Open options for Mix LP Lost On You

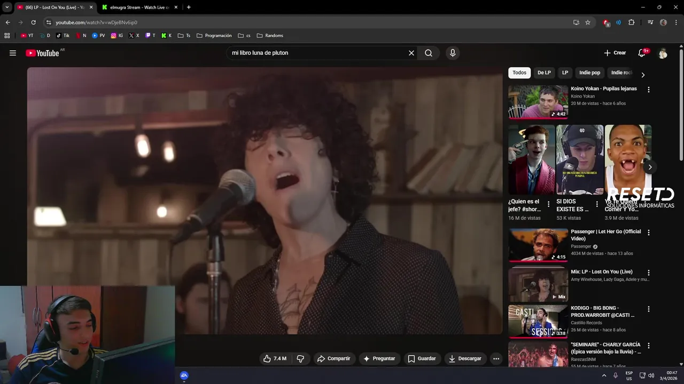point(649,273)
